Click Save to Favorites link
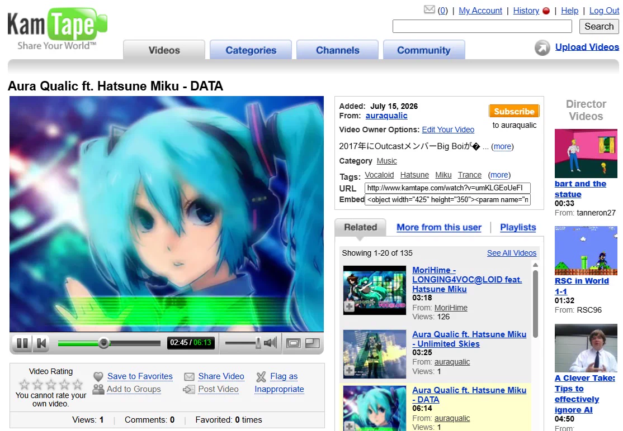 tap(140, 376)
